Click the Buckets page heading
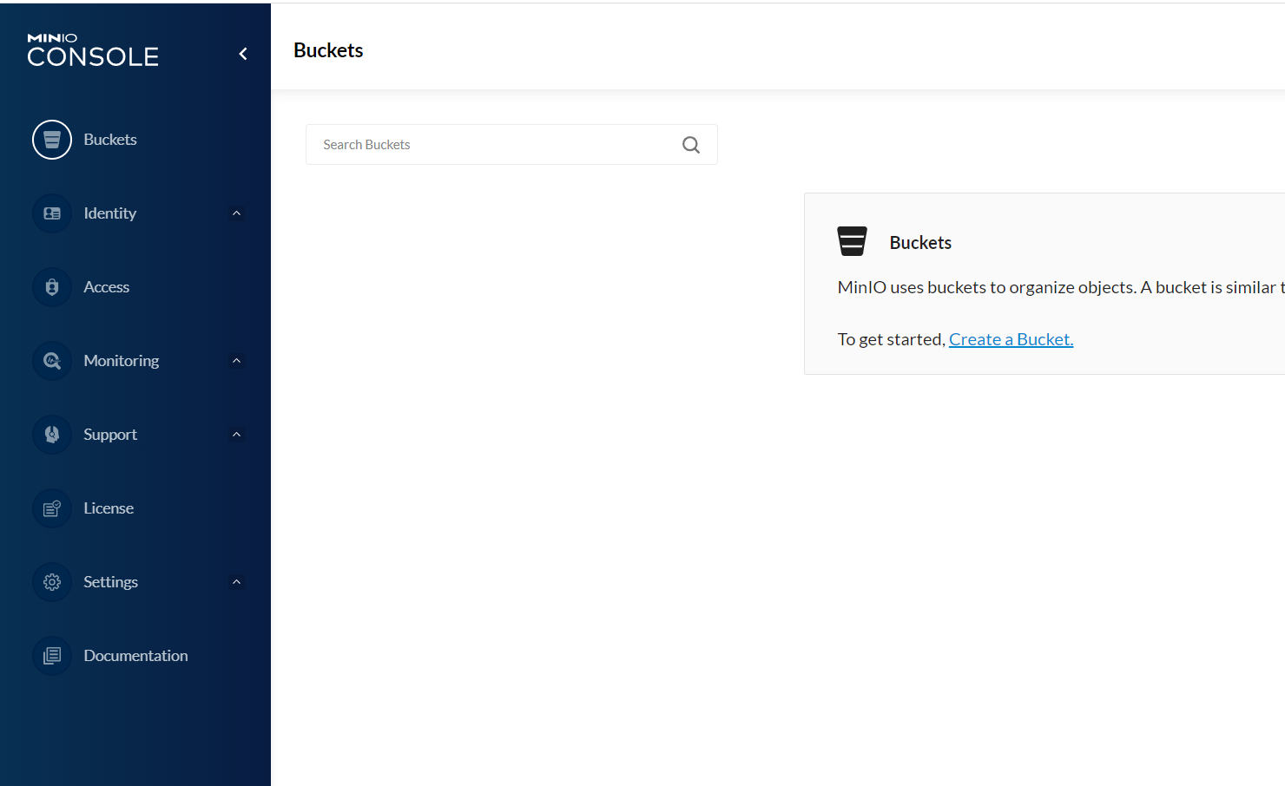The image size is (1285, 786). pyautogui.click(x=328, y=50)
